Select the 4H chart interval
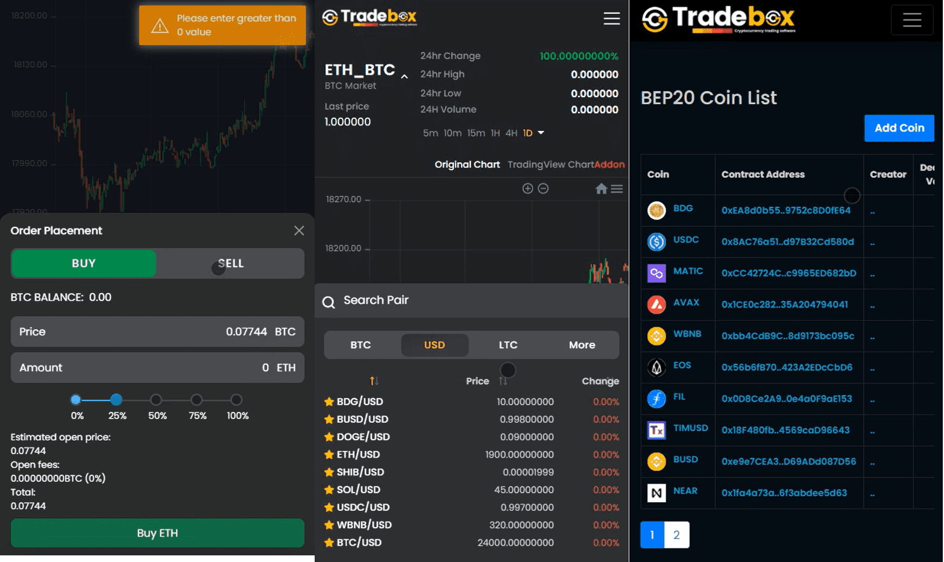944x562 pixels. point(511,133)
